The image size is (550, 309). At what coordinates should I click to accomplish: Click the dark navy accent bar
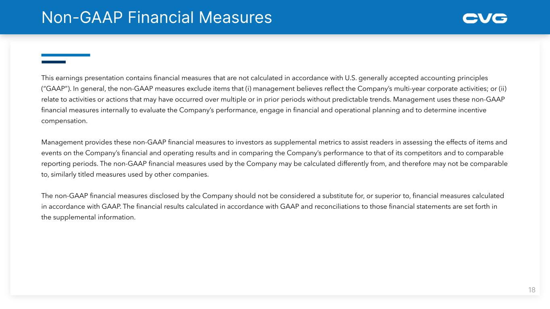pyautogui.click(x=54, y=62)
